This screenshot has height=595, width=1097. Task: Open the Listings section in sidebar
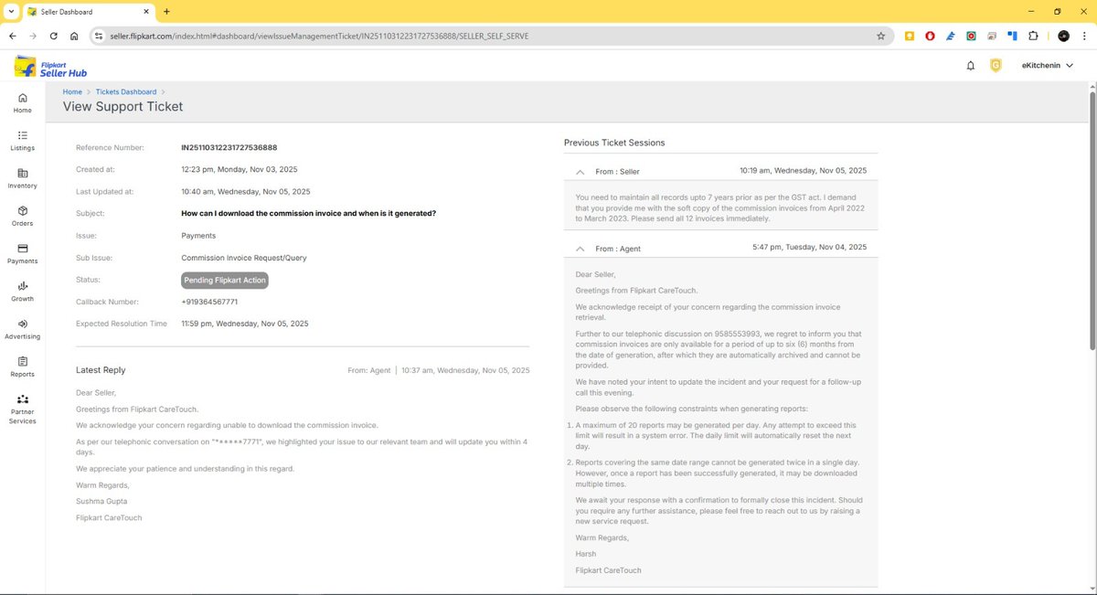22,141
